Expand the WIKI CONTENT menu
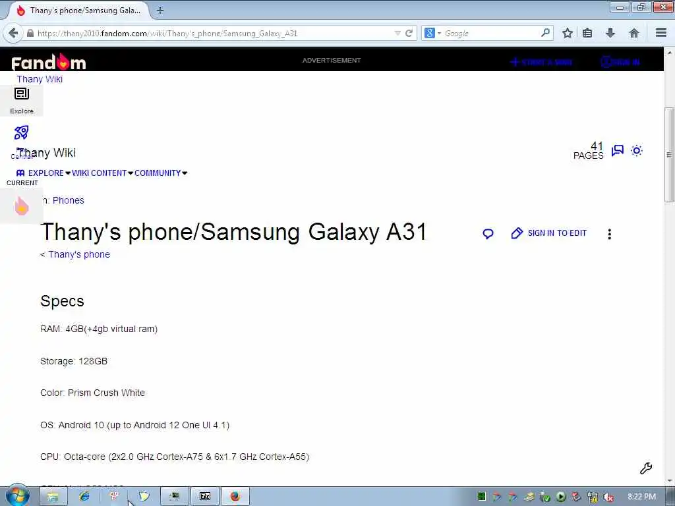The height and width of the screenshot is (506, 675). click(102, 173)
